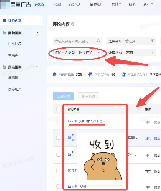Image resolution: width=161 pixels, height=191 pixels.
Task: Click the filter funnel icon in 选择视频
Action: (x=152, y=41)
